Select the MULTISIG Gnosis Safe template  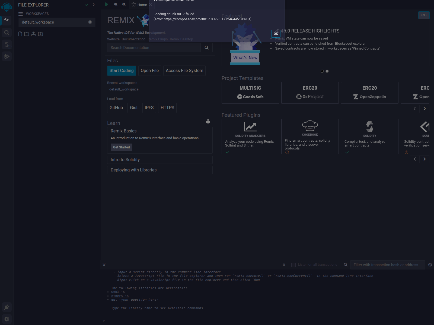(x=250, y=93)
